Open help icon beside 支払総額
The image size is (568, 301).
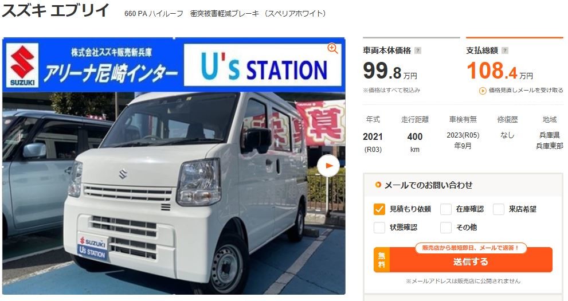(505, 50)
